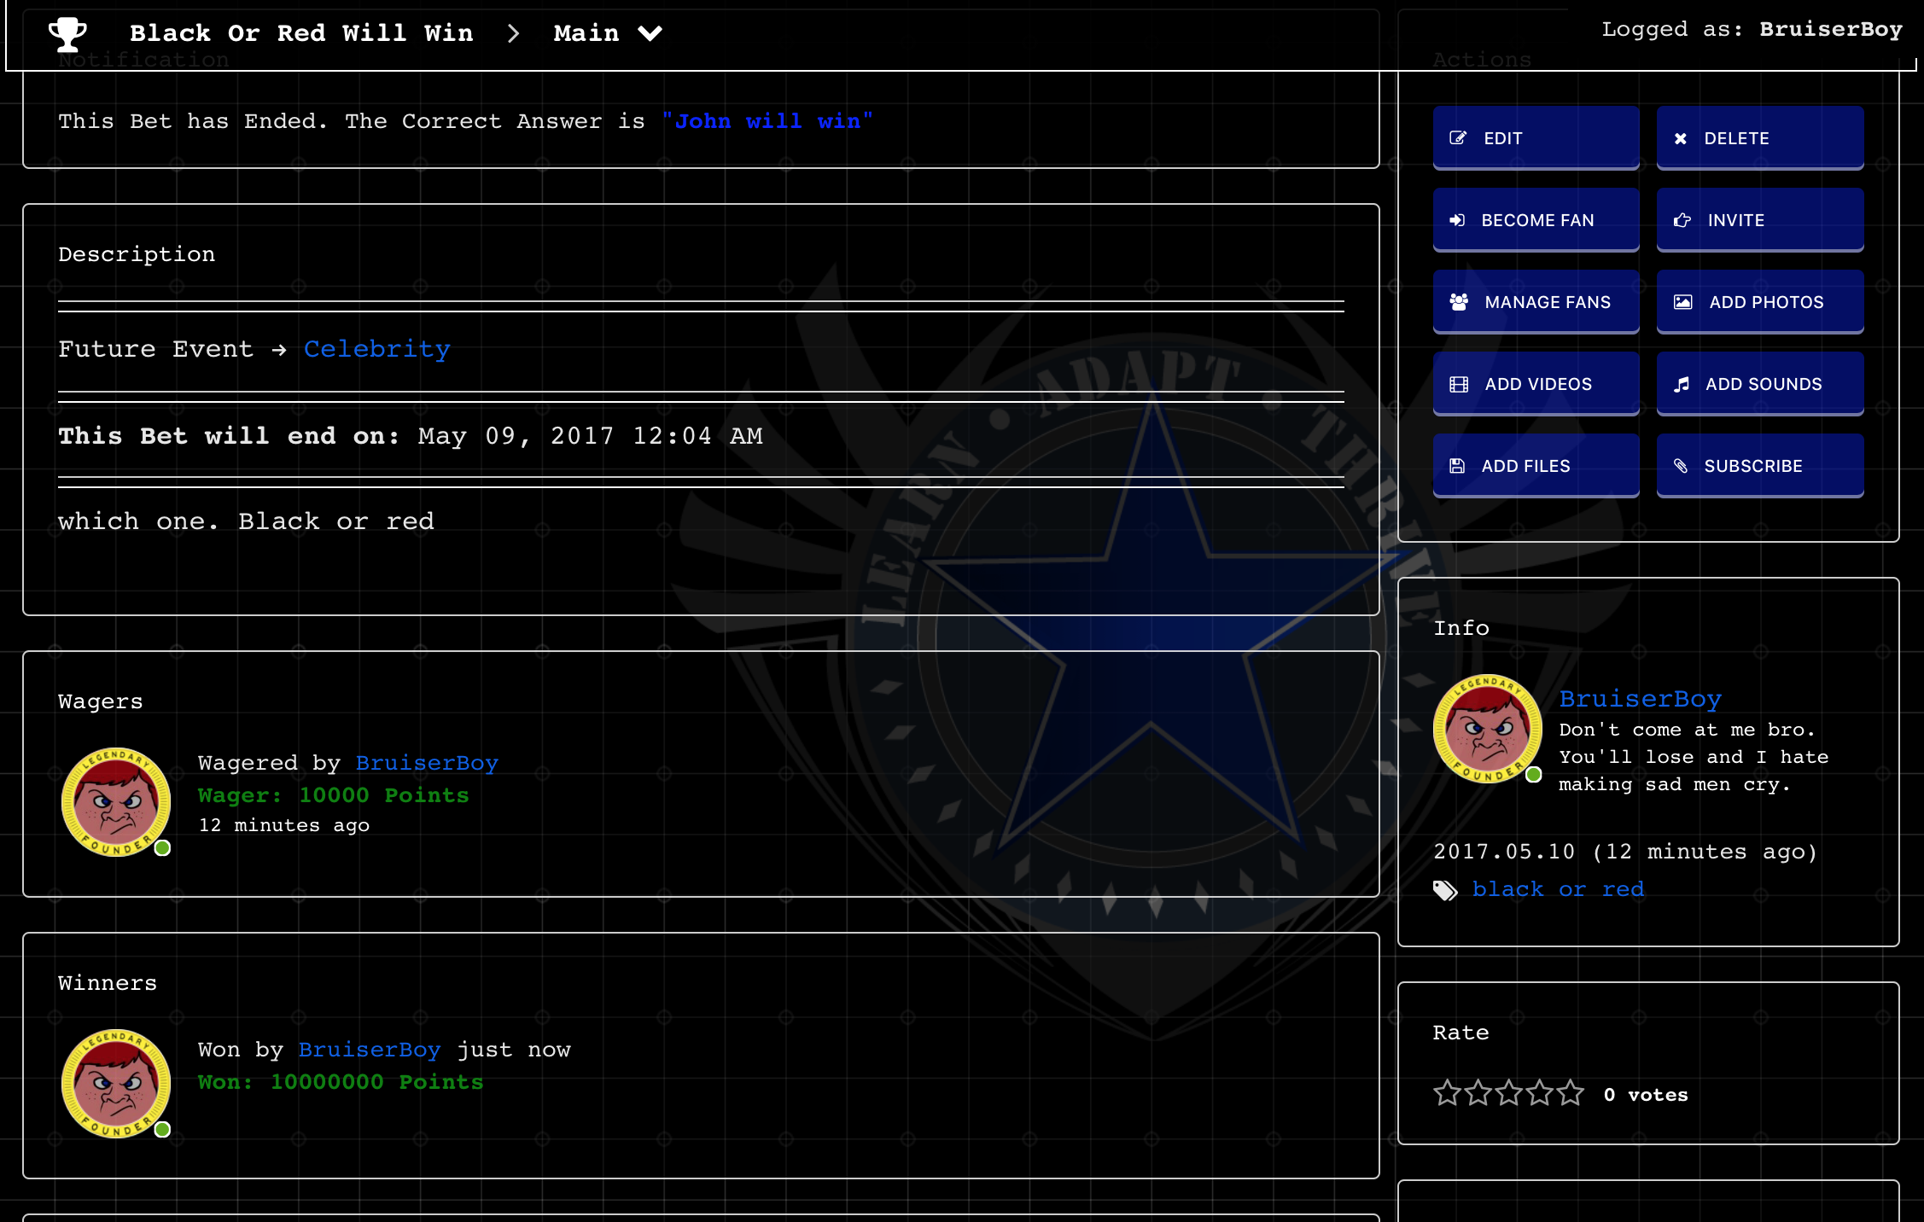Open Manage Fans users icon
This screenshot has height=1222, width=1924.
click(x=1459, y=302)
